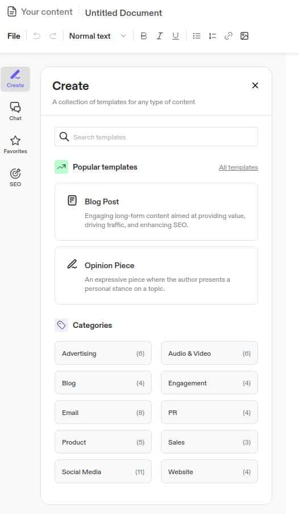Select the Create sidebar tab
This screenshot has height=514, width=299.
15,79
